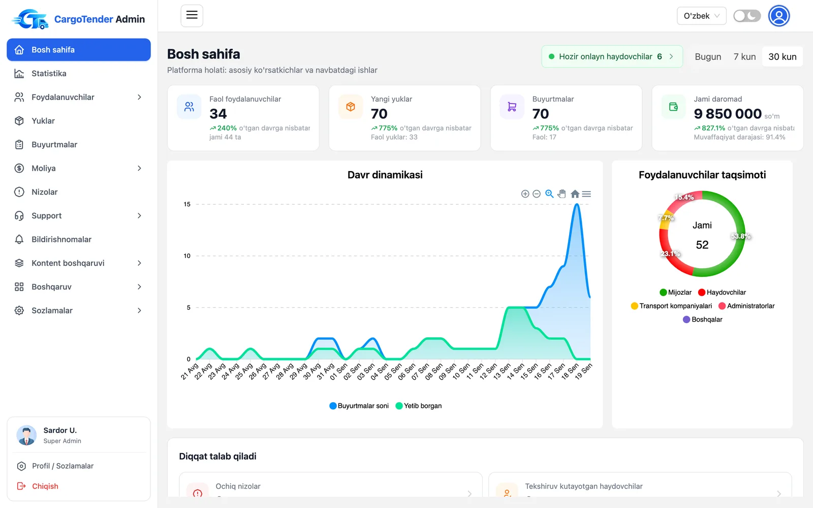Image resolution: width=813 pixels, height=508 pixels.
Task: Go to Nizolar sidebar item
Action: [x=79, y=192]
